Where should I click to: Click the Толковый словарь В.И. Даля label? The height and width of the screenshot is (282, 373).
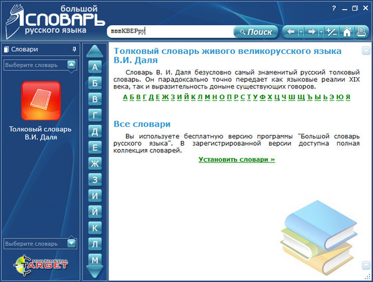tap(41, 133)
